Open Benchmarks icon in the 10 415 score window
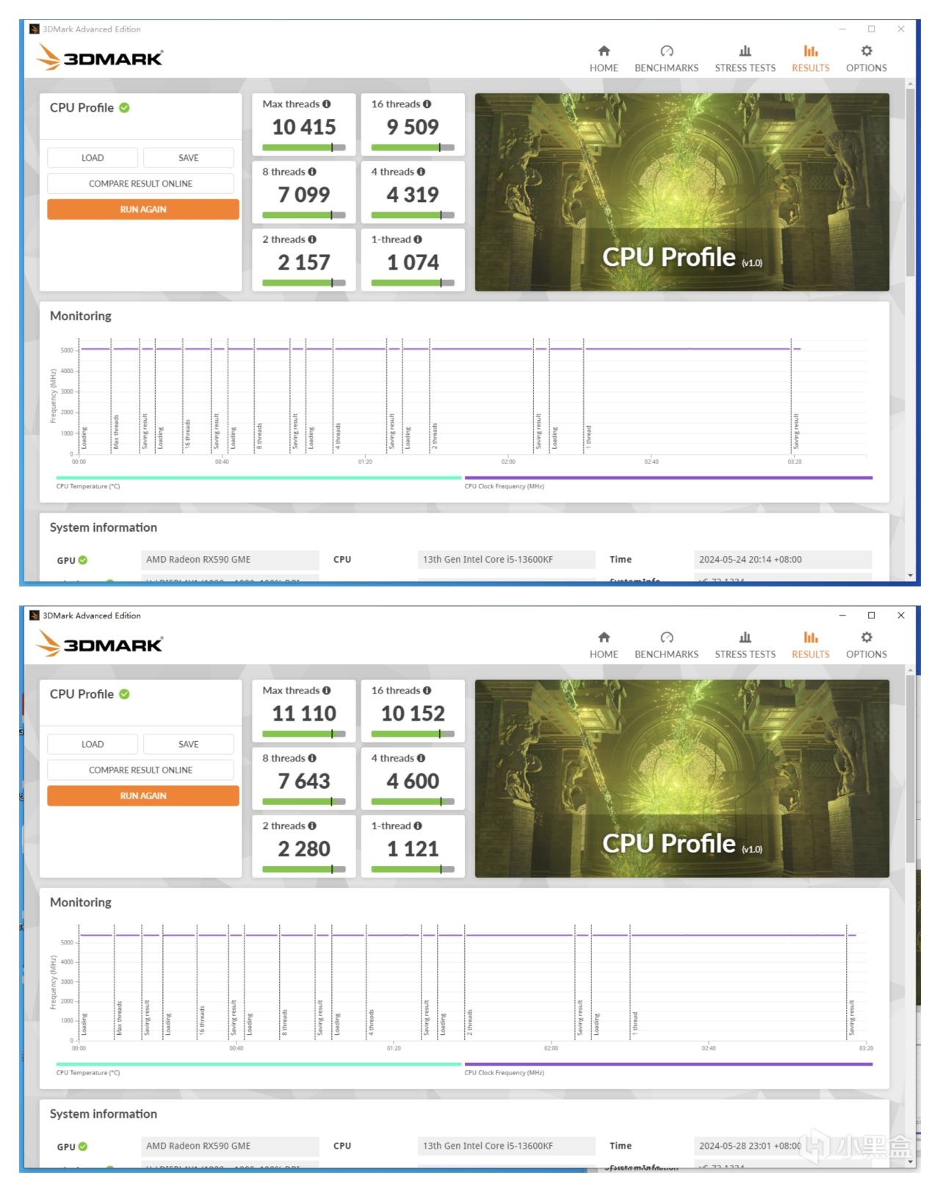Image resolution: width=940 pixels, height=1192 pixels. tap(666, 51)
